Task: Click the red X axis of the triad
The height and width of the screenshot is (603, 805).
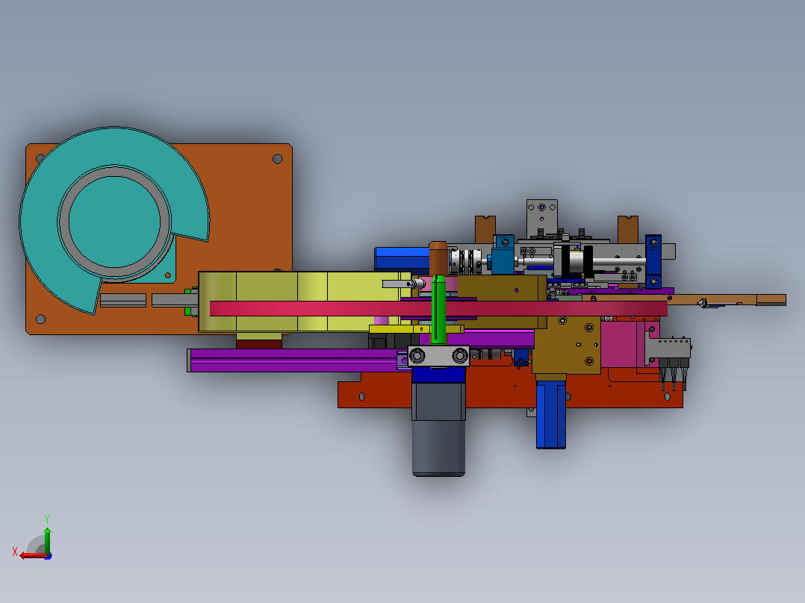Action: point(32,555)
